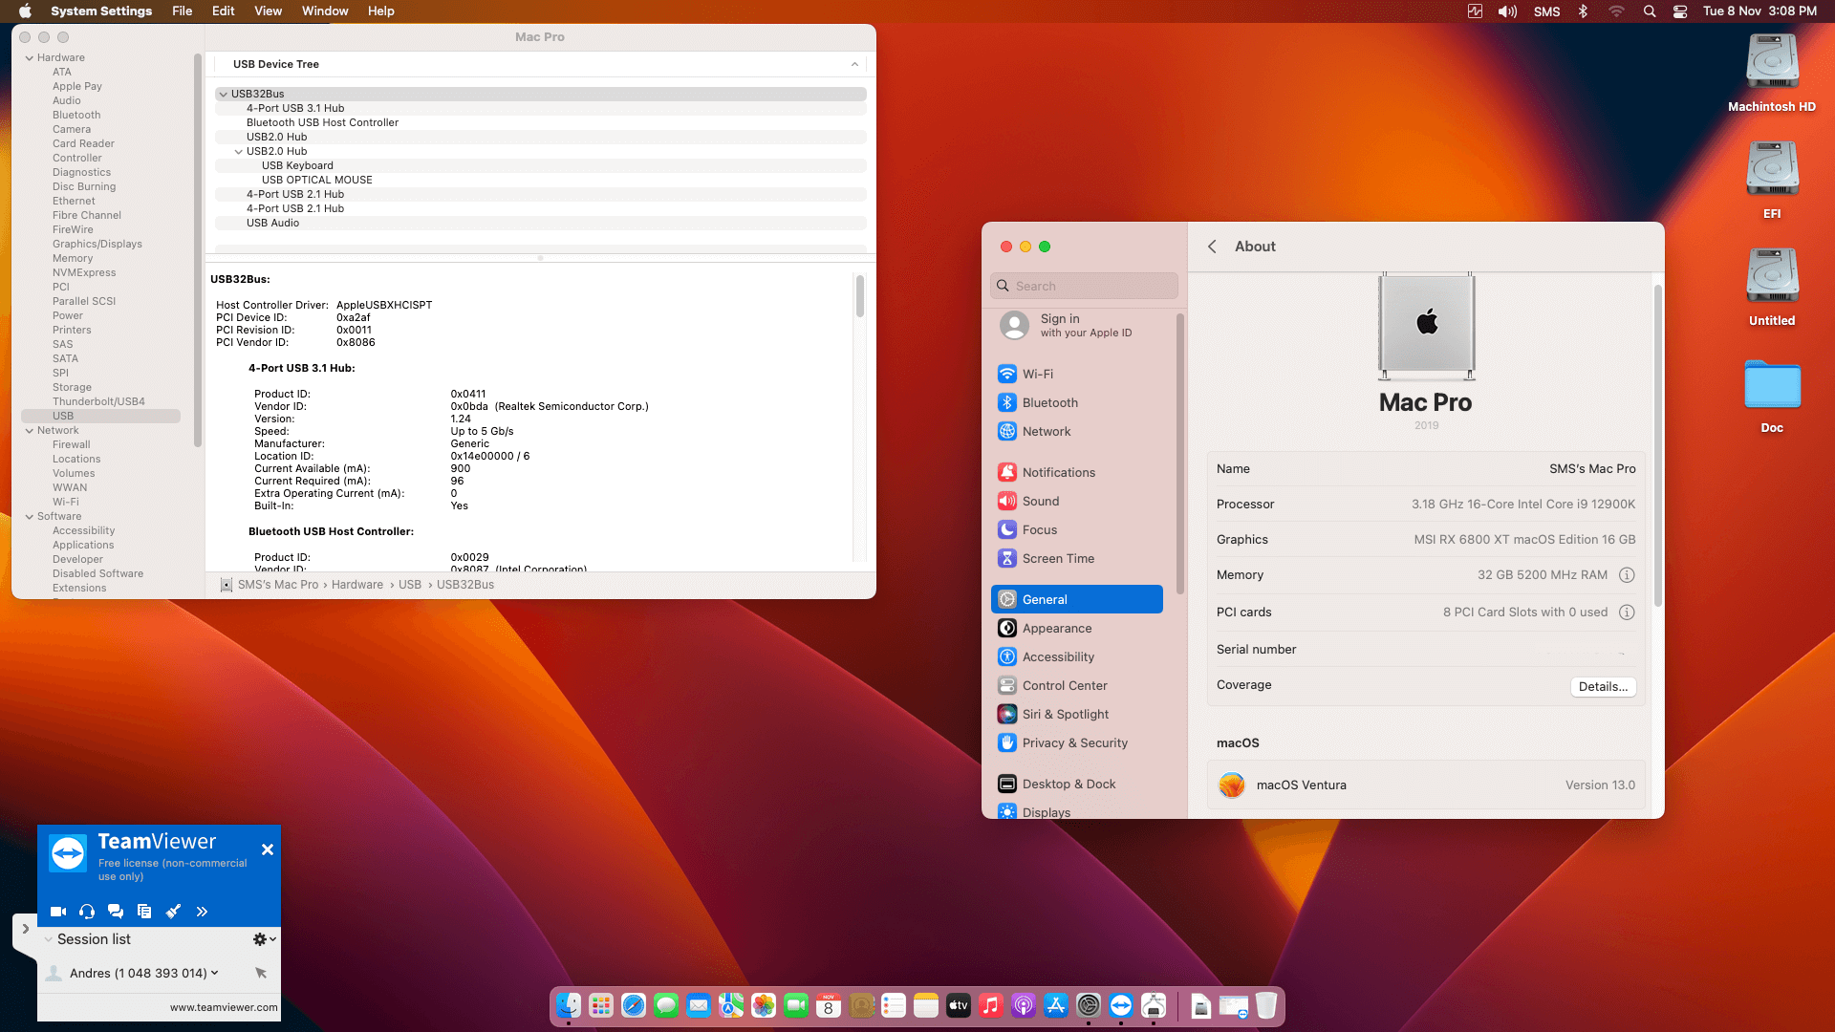Viewport: 1835px width, 1032px height.
Task: Open Launchpad from the Dock
Action: coord(601,1005)
